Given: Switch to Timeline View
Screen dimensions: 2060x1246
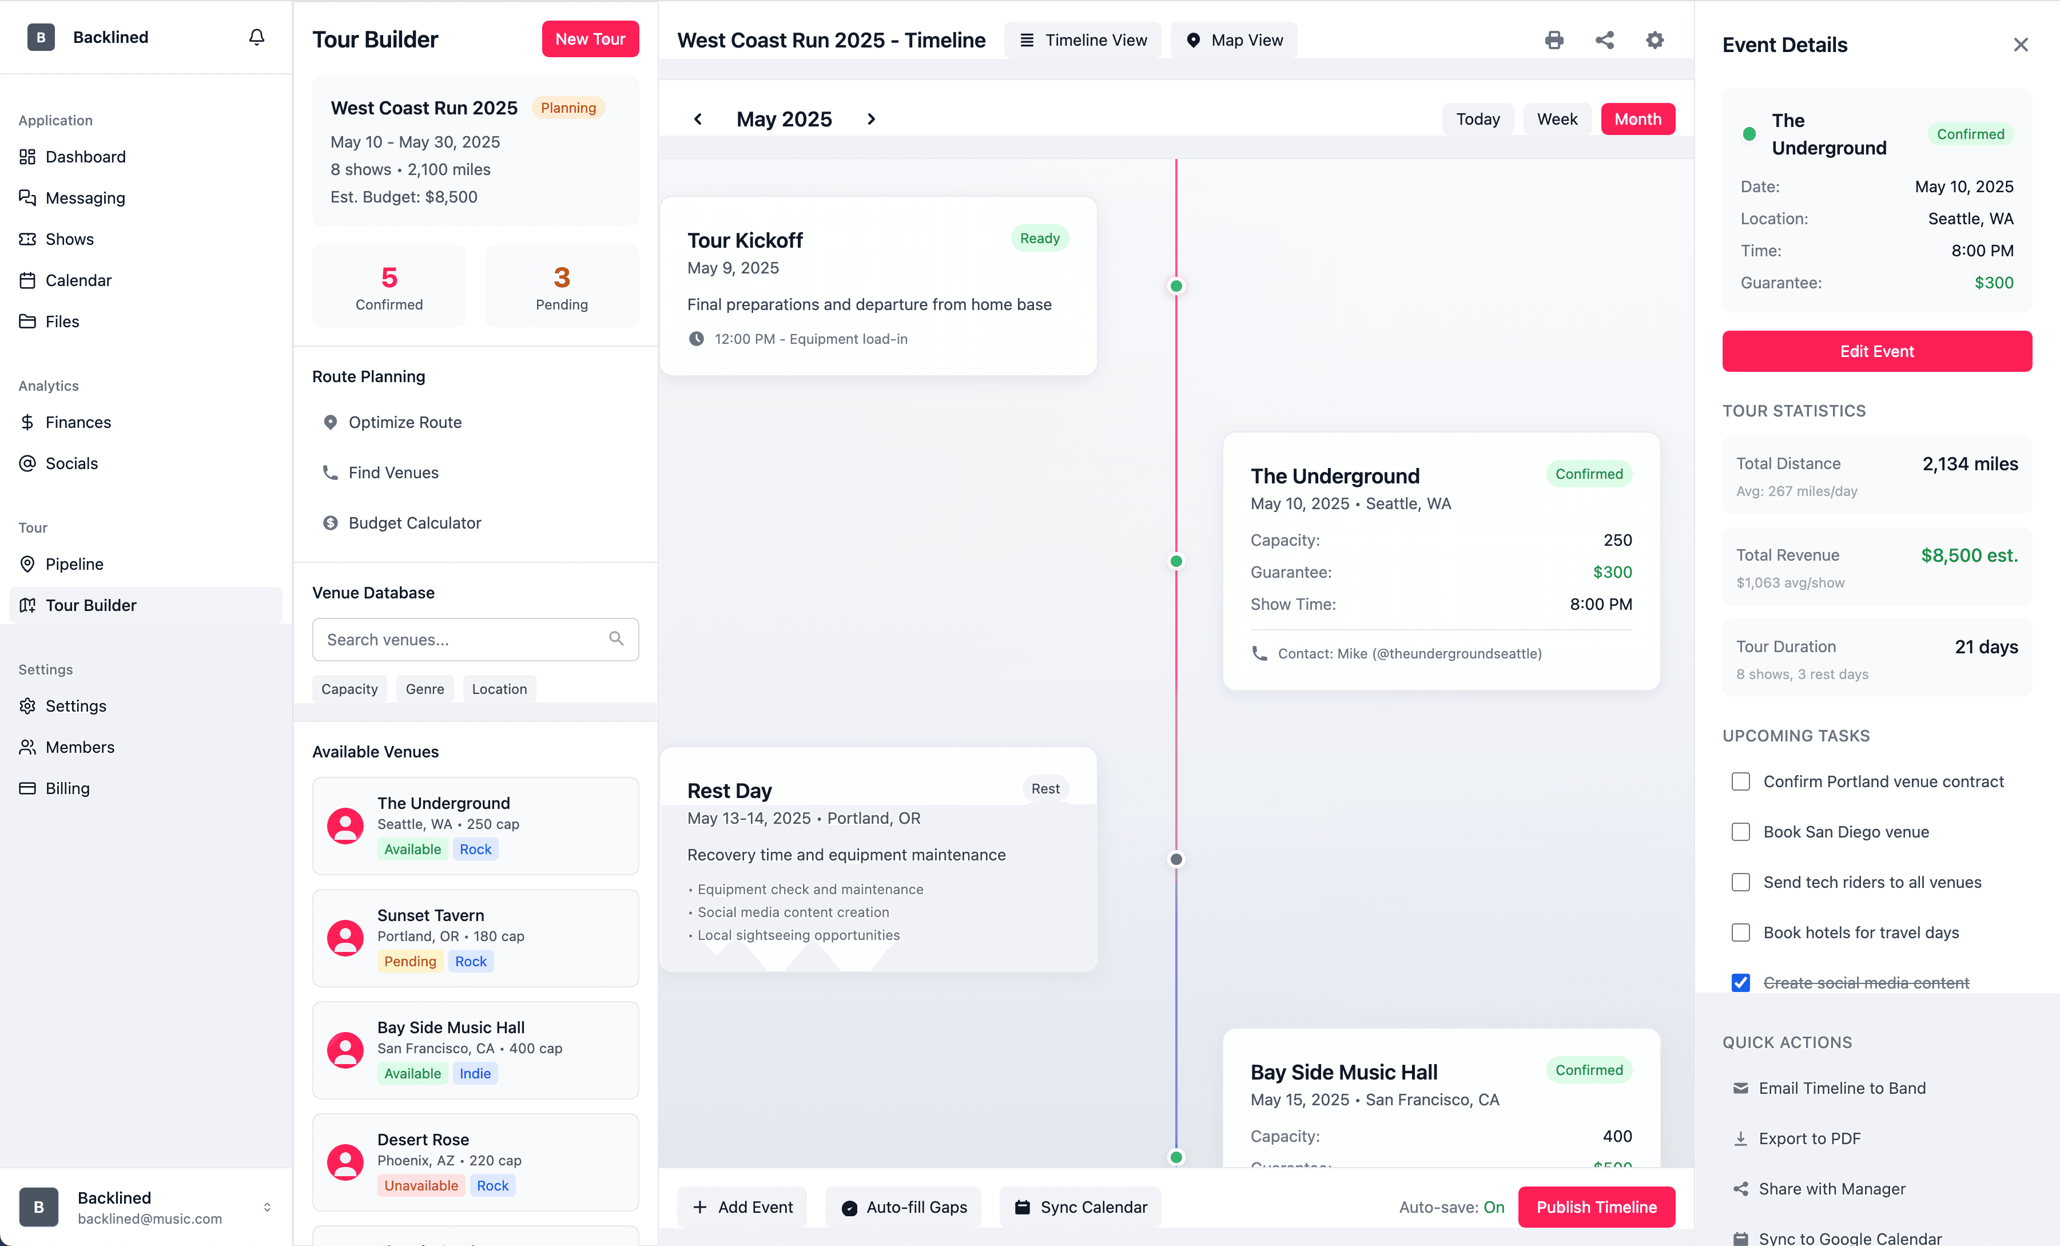Looking at the screenshot, I should point(1083,40).
